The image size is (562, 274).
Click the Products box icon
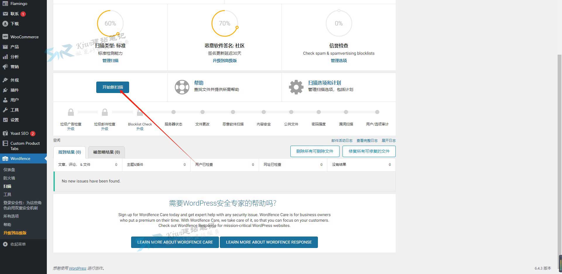coord(5,47)
